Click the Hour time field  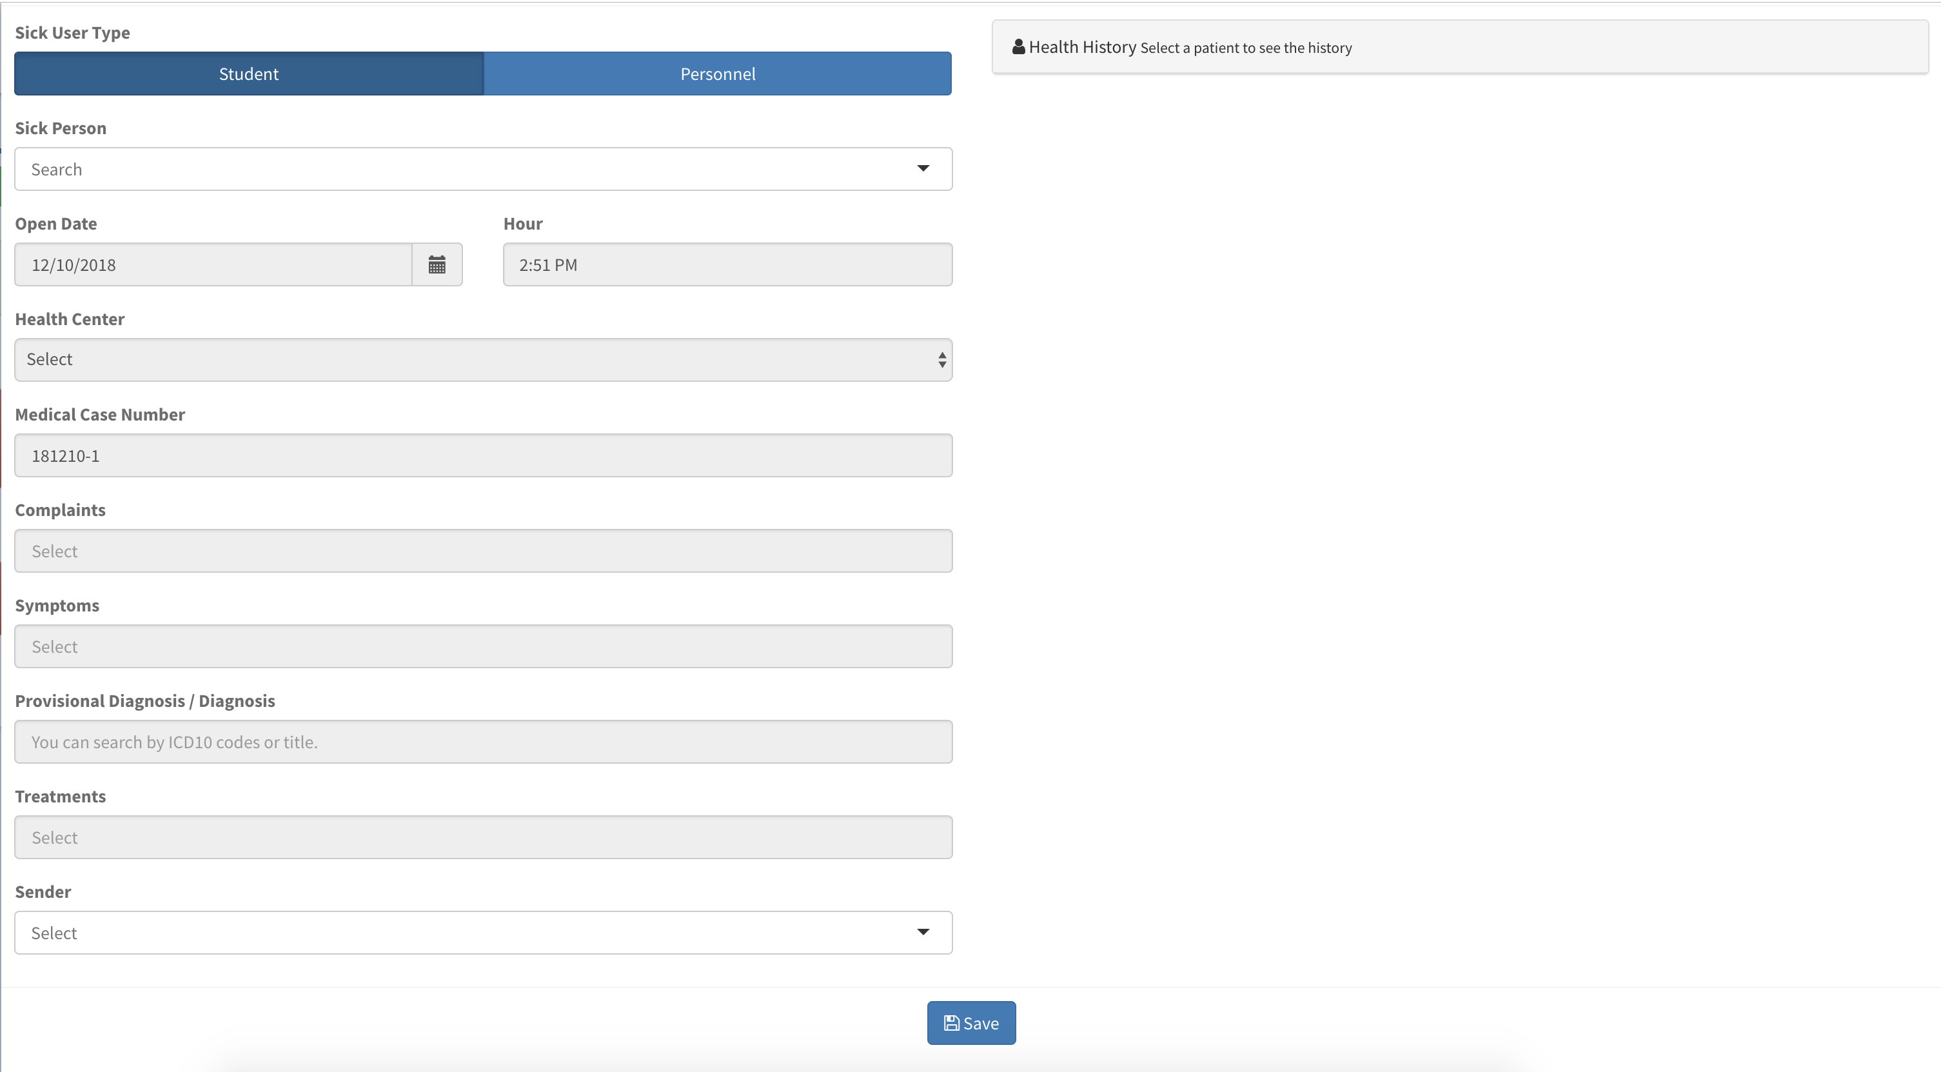click(727, 264)
